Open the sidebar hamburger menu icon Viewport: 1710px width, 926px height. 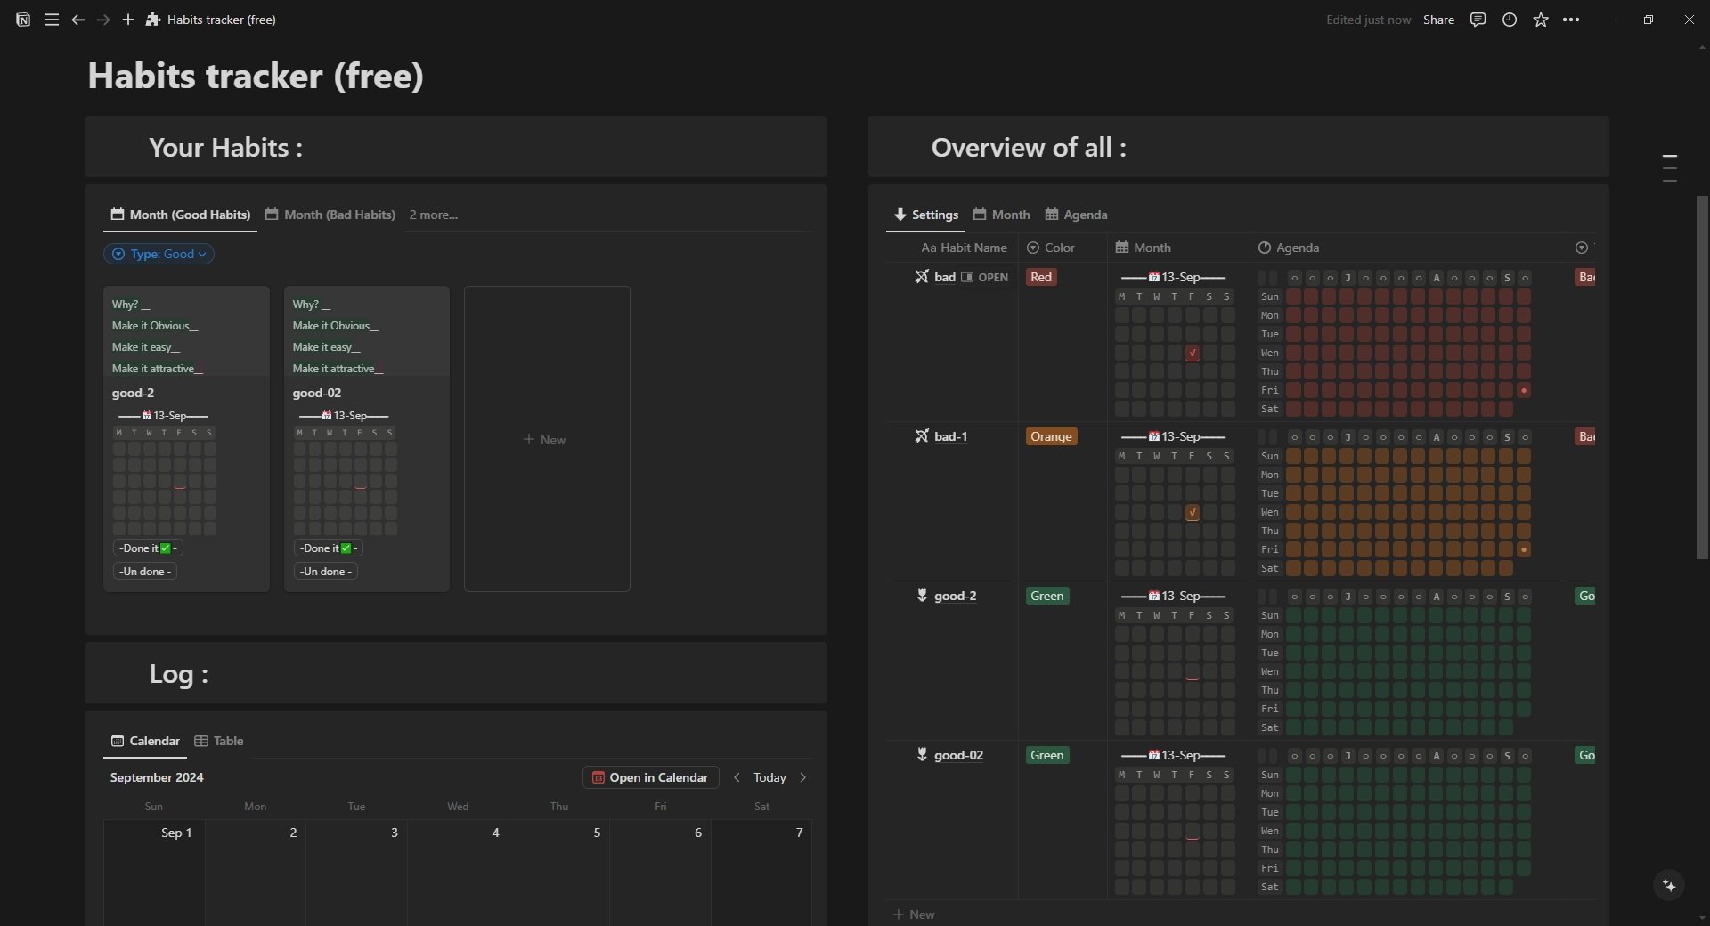coord(52,20)
